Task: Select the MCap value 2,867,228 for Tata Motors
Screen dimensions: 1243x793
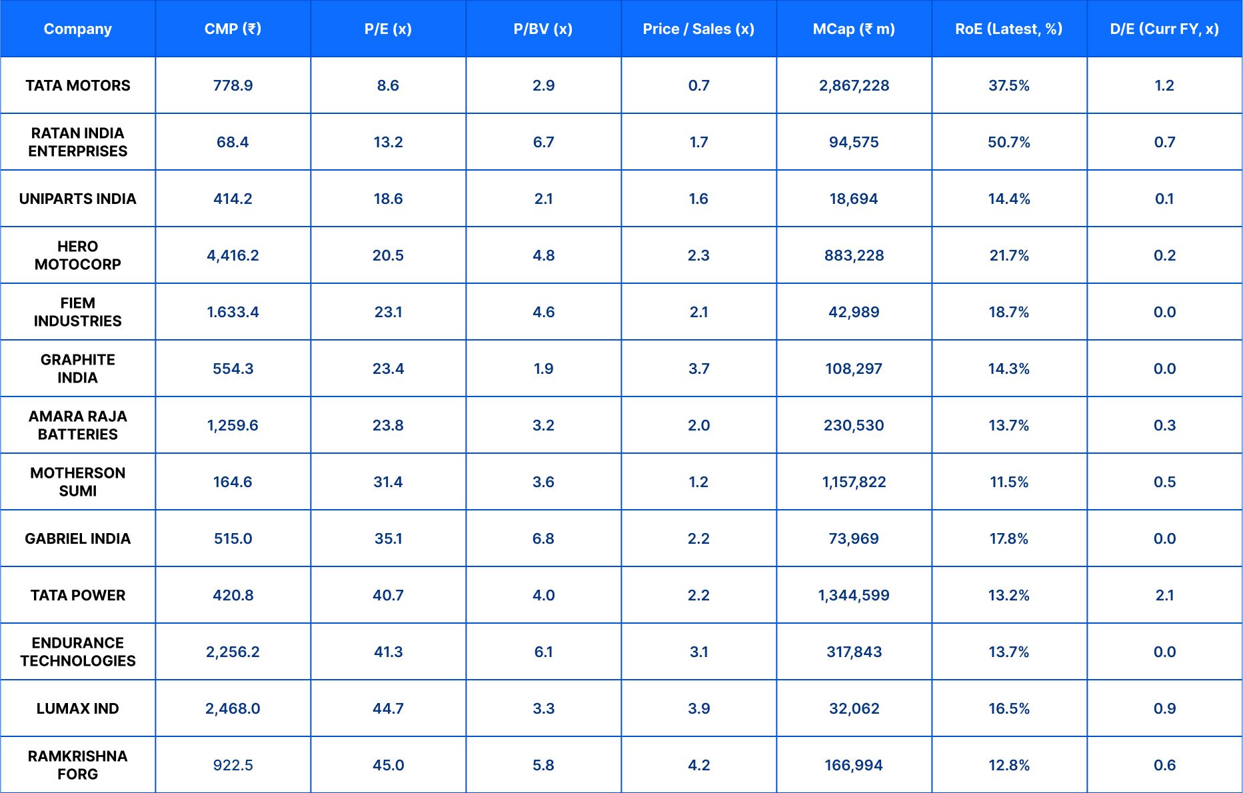Action: click(854, 85)
